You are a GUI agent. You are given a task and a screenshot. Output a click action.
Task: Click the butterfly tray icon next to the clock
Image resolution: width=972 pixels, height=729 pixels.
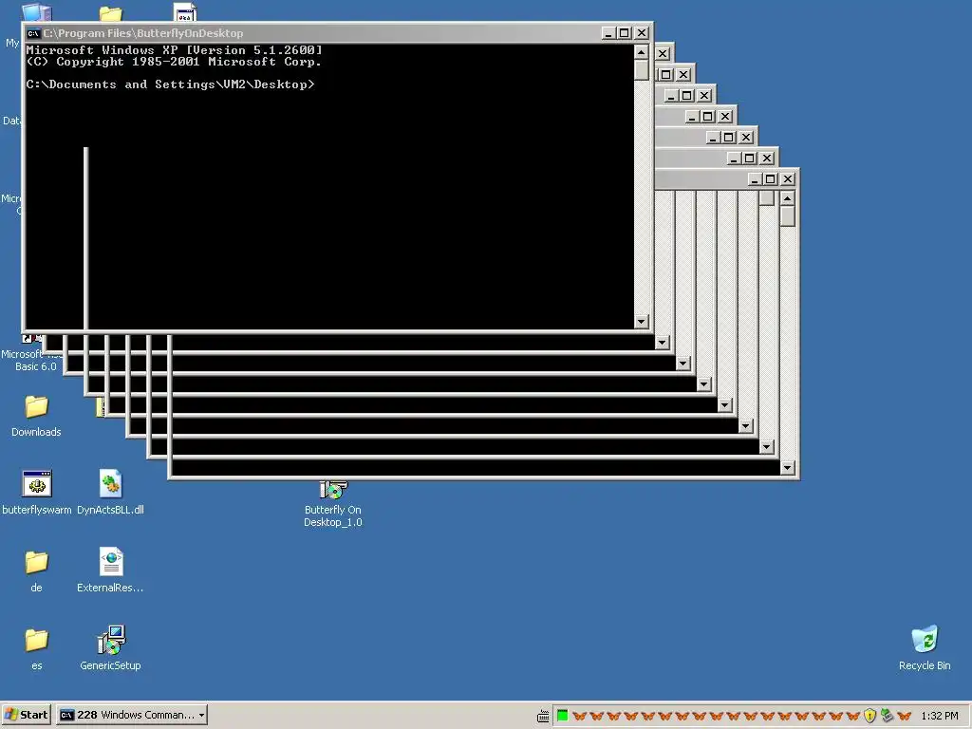coord(904,716)
